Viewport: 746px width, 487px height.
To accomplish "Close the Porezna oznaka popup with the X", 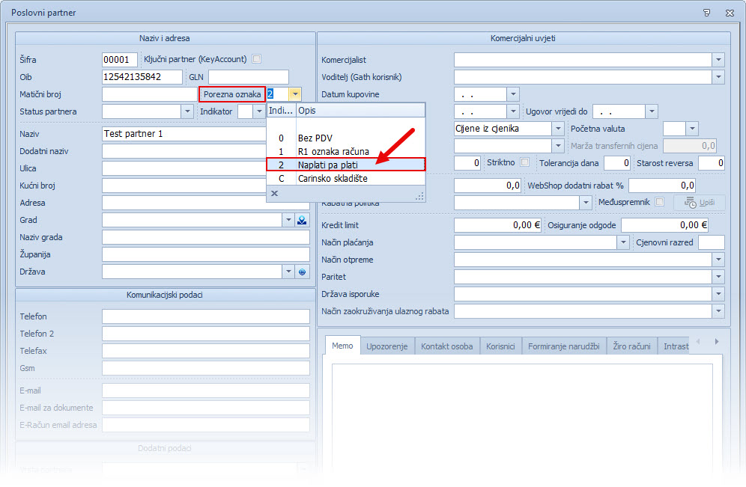I will 274,193.
